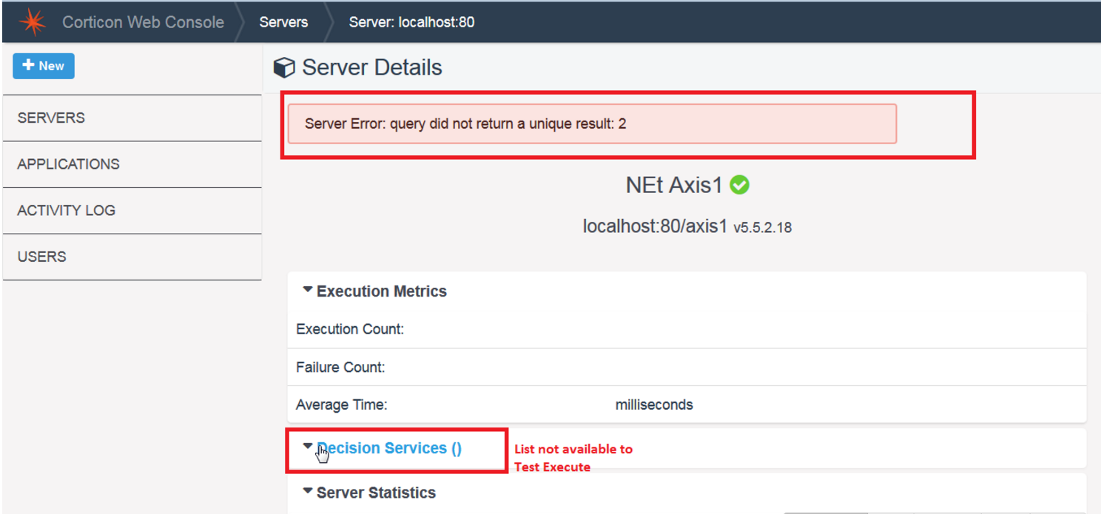
Task: Click the Average Time label
Action: pos(342,405)
